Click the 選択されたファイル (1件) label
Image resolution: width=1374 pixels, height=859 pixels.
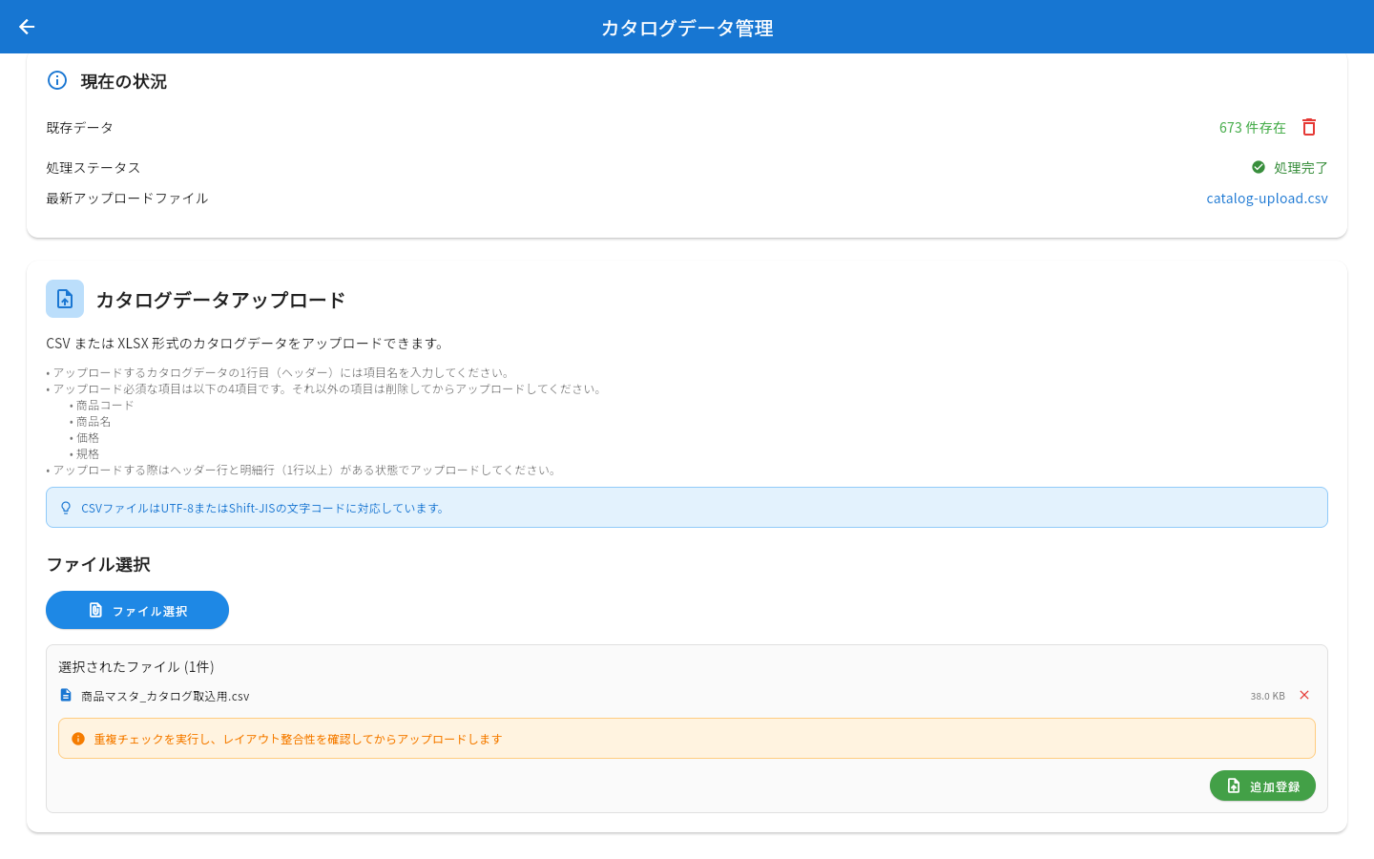click(x=136, y=666)
